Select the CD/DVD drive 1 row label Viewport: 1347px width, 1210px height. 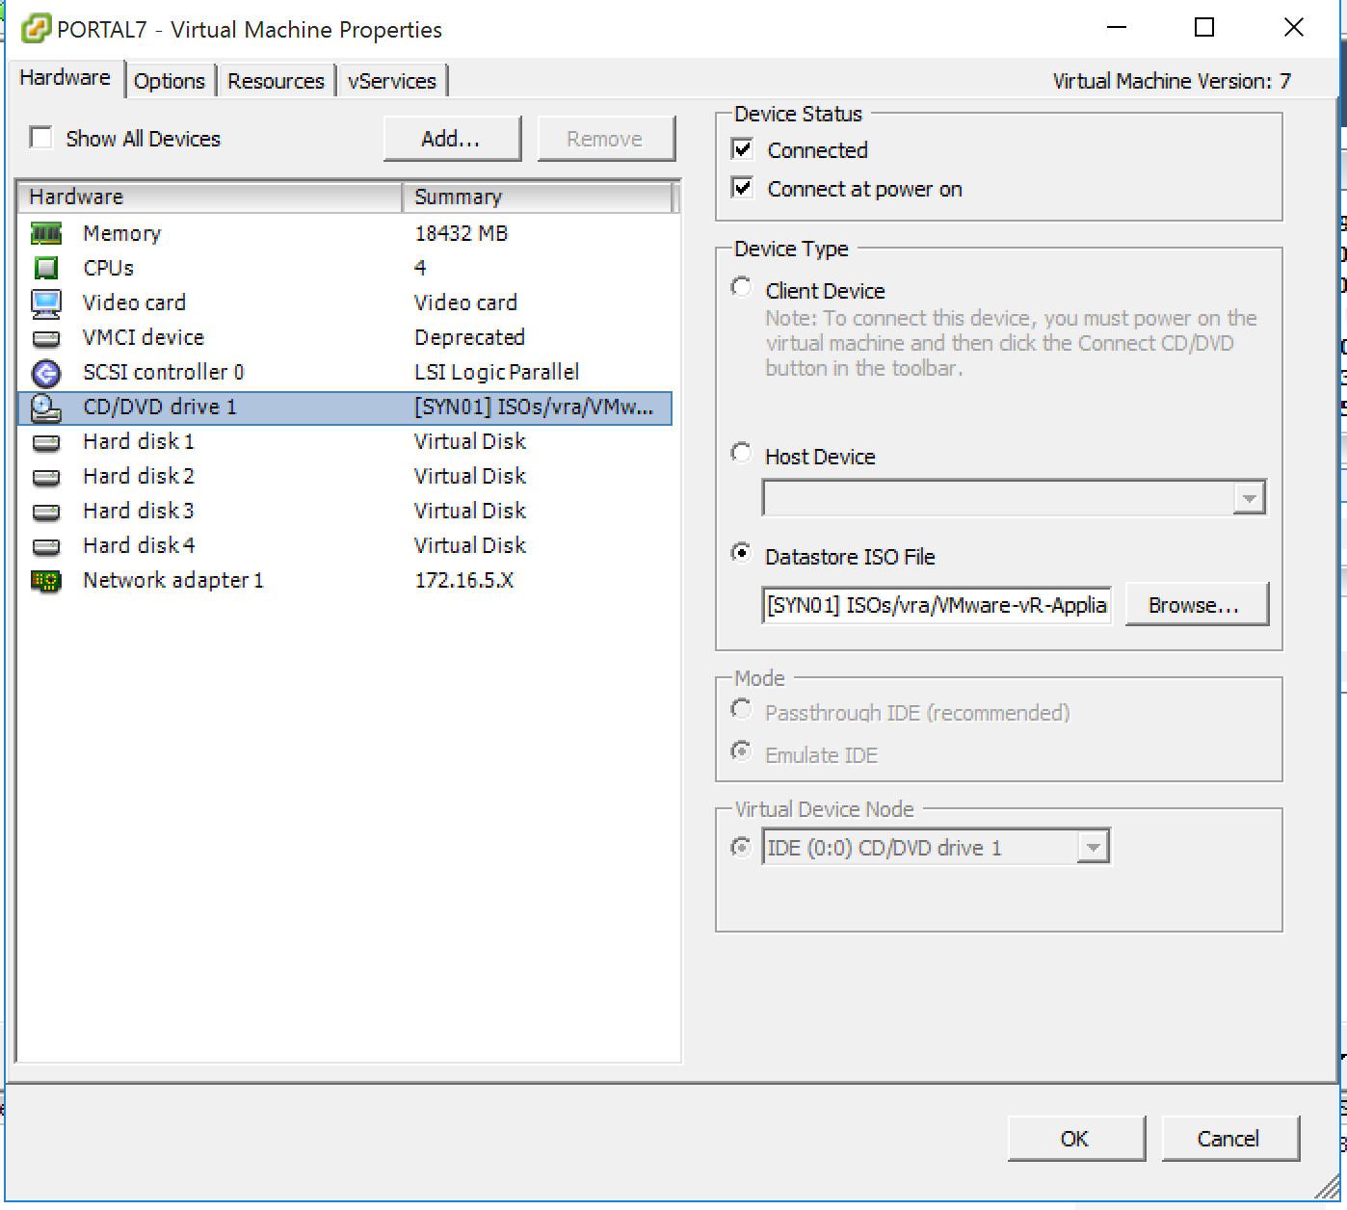pyautogui.click(x=159, y=407)
